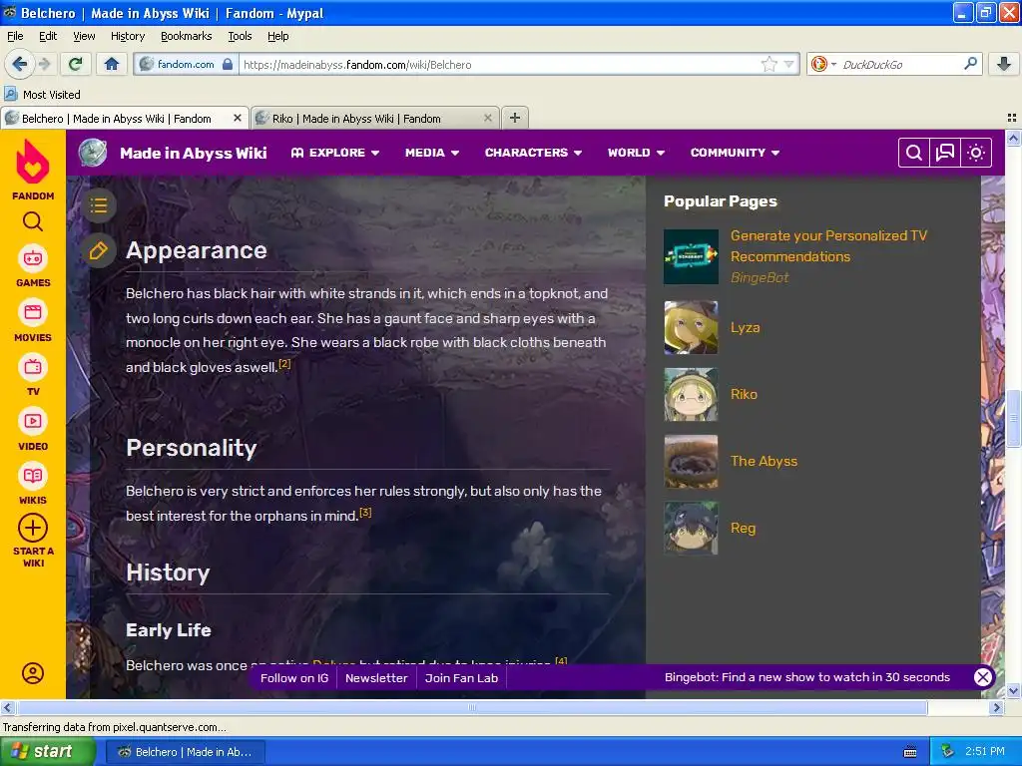Open the View menu

point(84,36)
